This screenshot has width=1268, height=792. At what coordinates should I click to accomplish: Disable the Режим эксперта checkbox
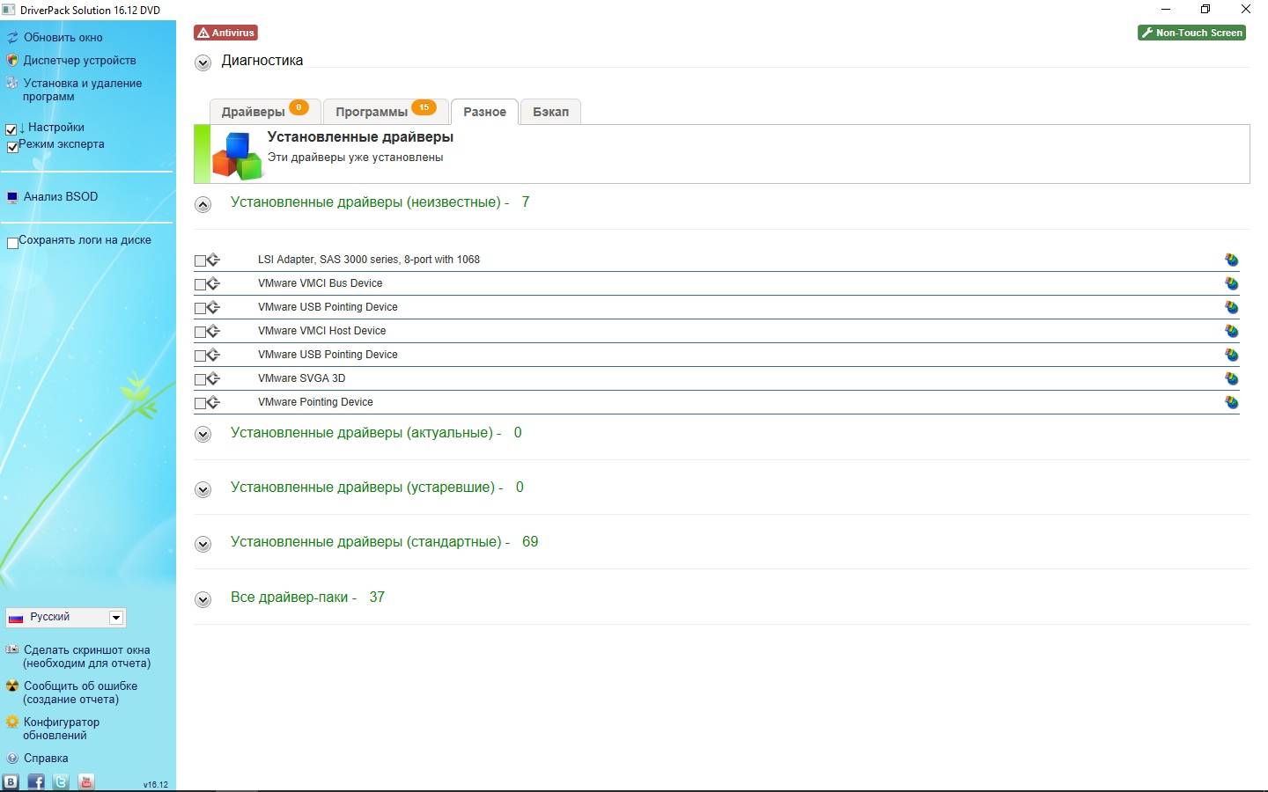12,147
